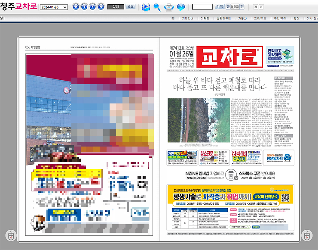Click the CULTURE+ sidebar heading
The height and width of the screenshot is (250, 318).
click(284, 136)
